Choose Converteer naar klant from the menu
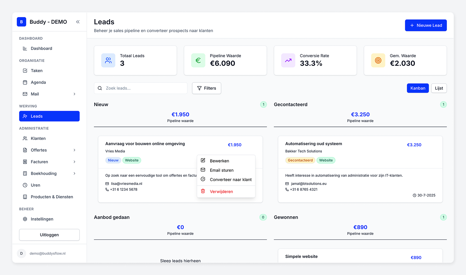The image size is (466, 275). (231, 179)
